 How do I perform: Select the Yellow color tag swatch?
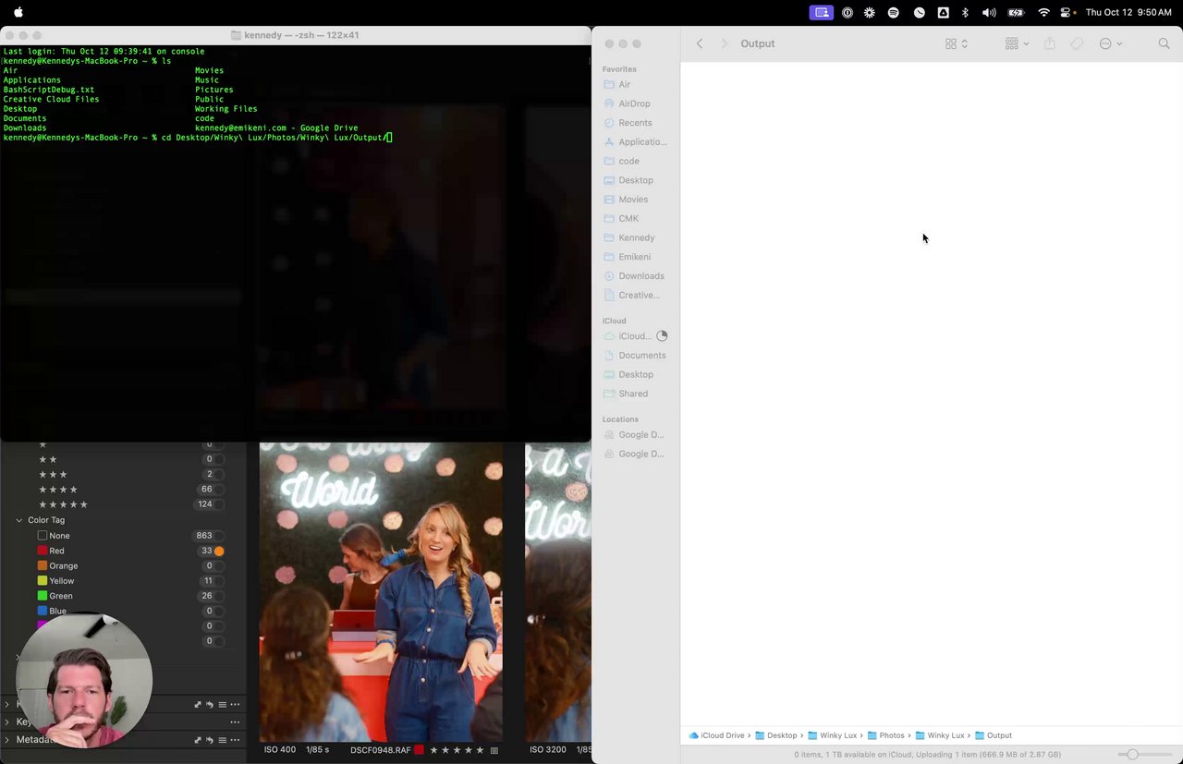[x=43, y=581]
